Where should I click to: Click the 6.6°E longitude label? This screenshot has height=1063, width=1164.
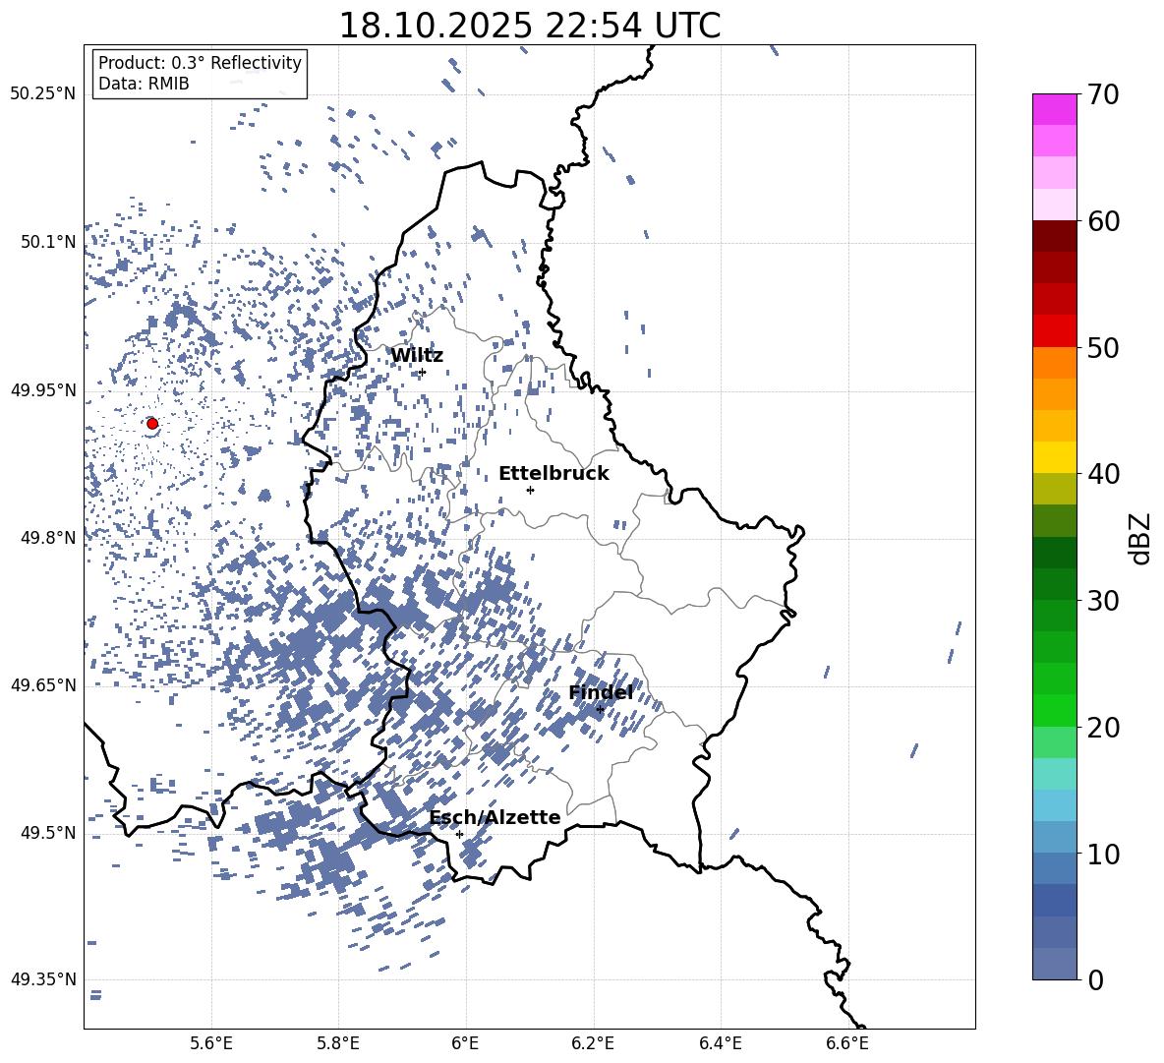pyautogui.click(x=847, y=1043)
